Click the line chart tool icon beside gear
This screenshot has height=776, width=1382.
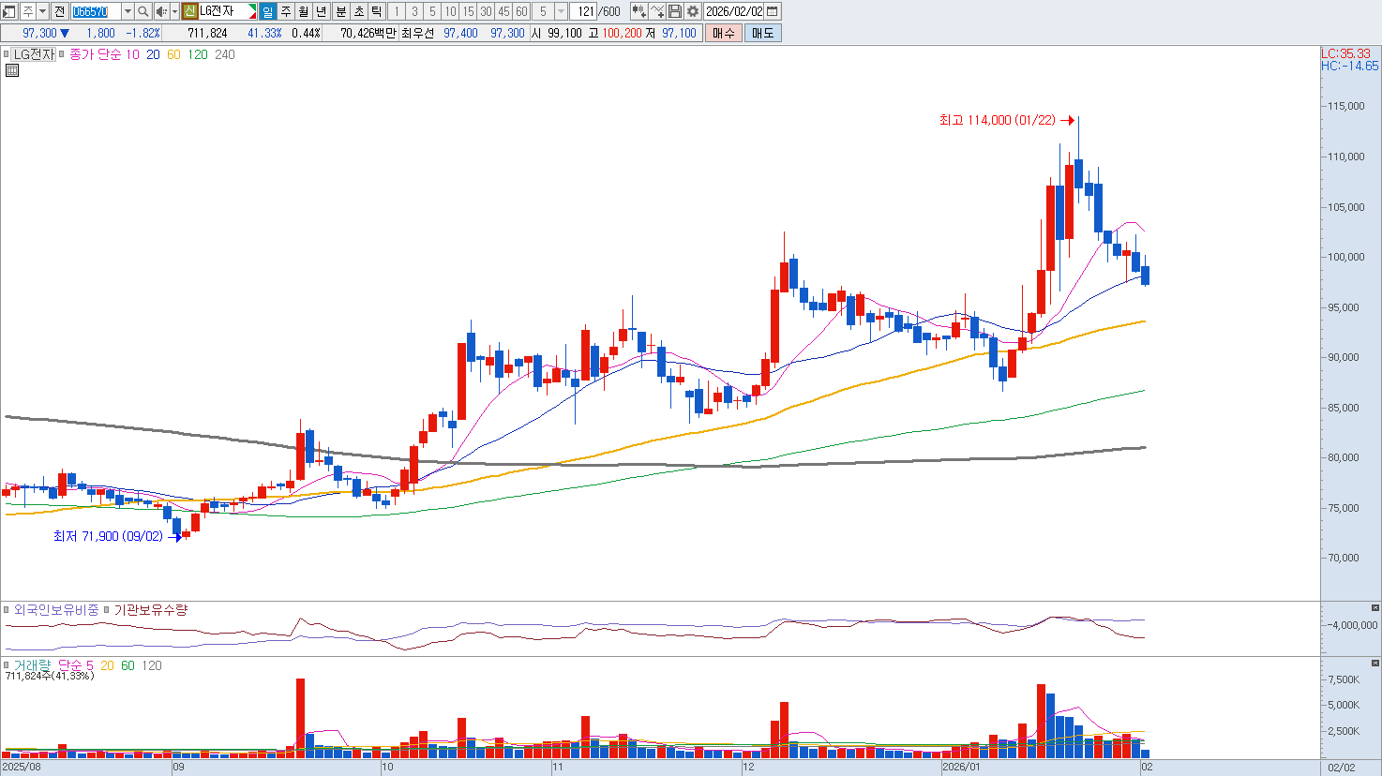pos(657,11)
